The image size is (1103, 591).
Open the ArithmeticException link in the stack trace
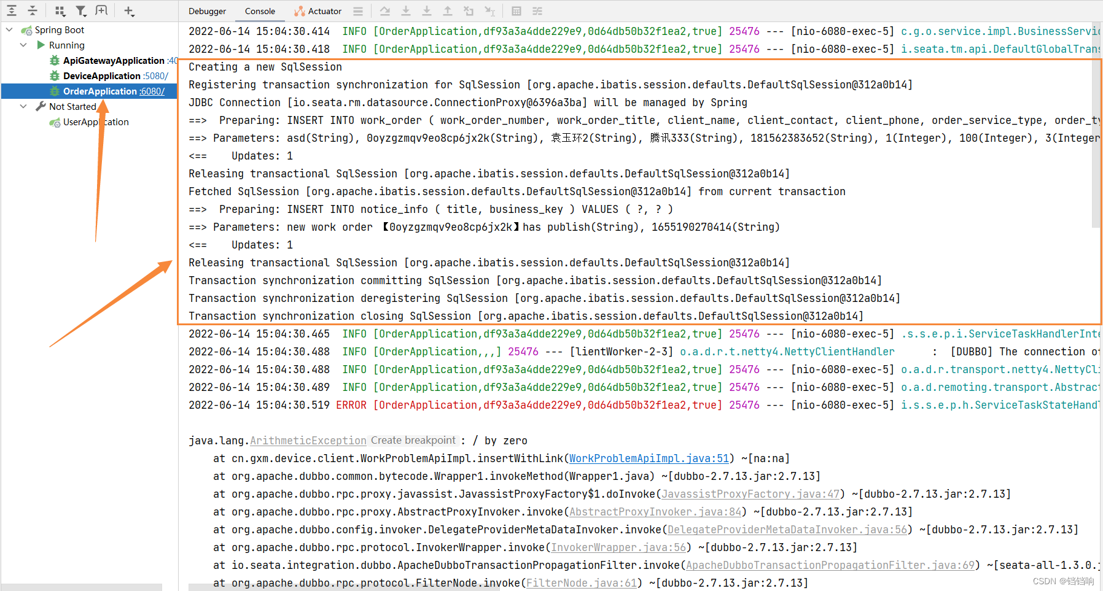pos(308,441)
